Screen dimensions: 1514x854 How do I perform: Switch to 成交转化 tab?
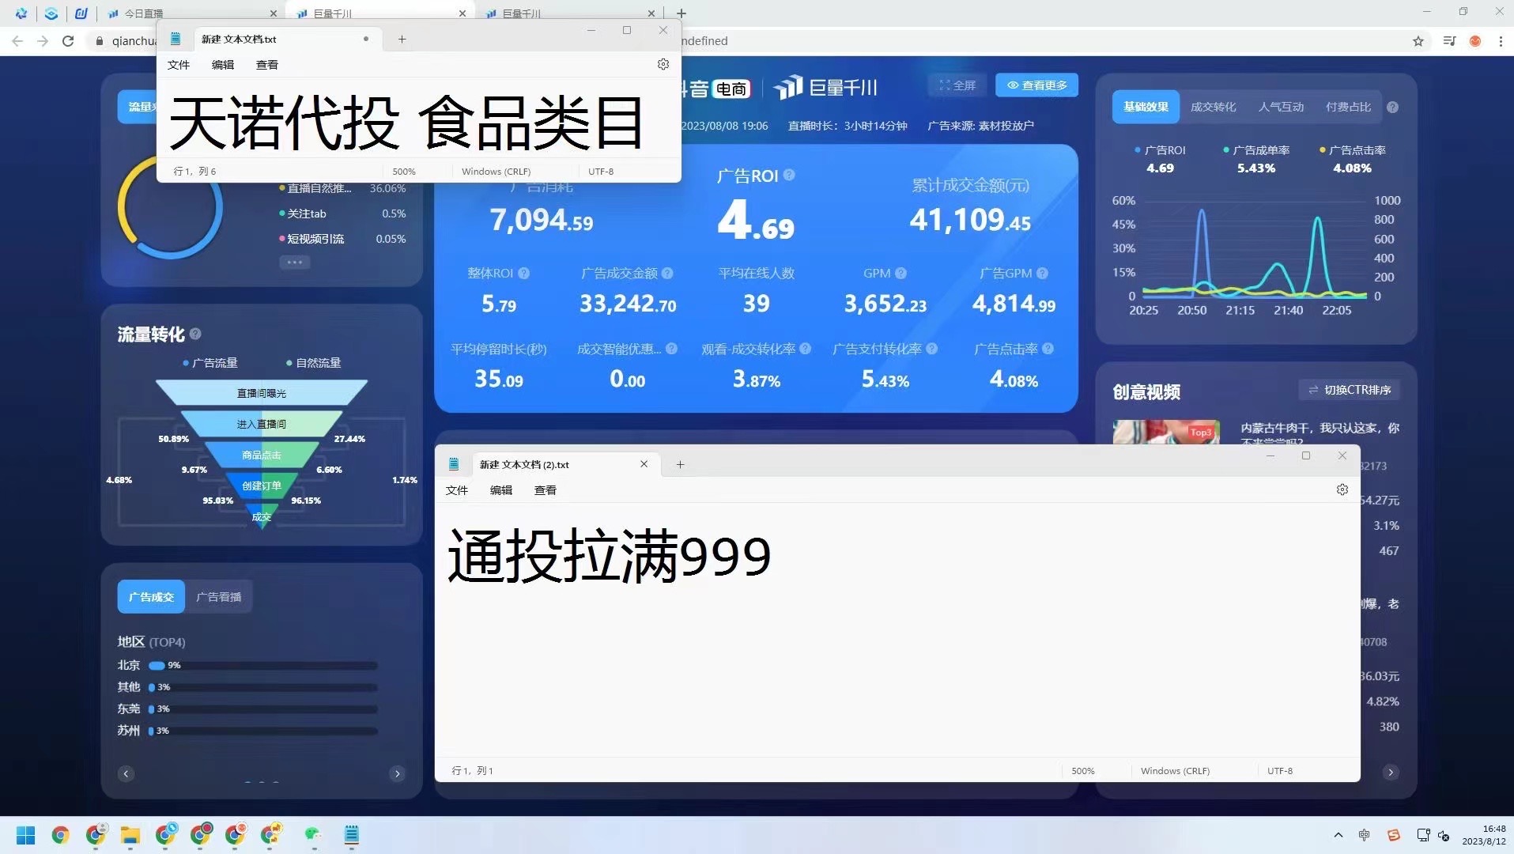coord(1213,107)
